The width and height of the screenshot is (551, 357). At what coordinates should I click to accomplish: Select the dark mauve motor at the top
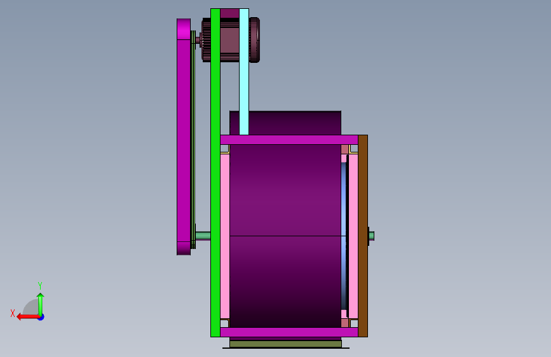(x=229, y=40)
